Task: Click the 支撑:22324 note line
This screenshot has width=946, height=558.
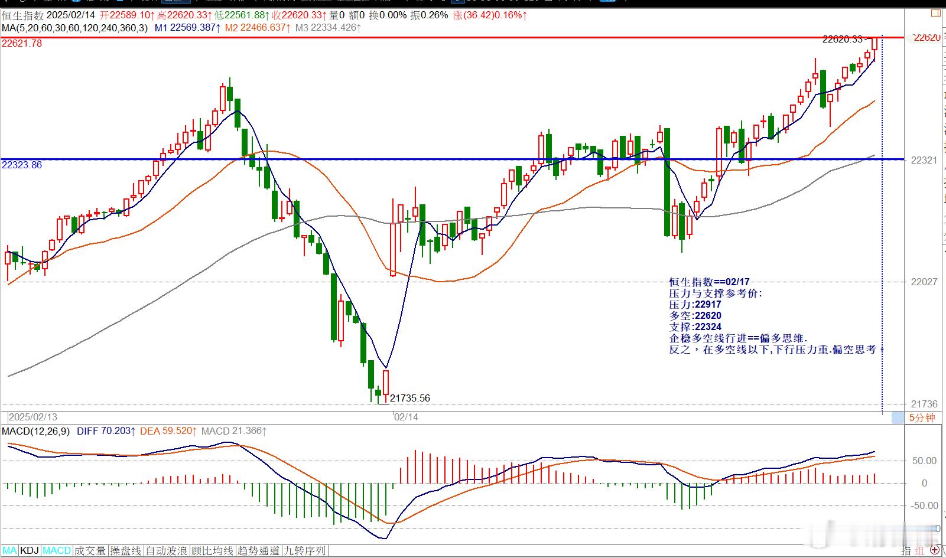Action: pyautogui.click(x=695, y=327)
